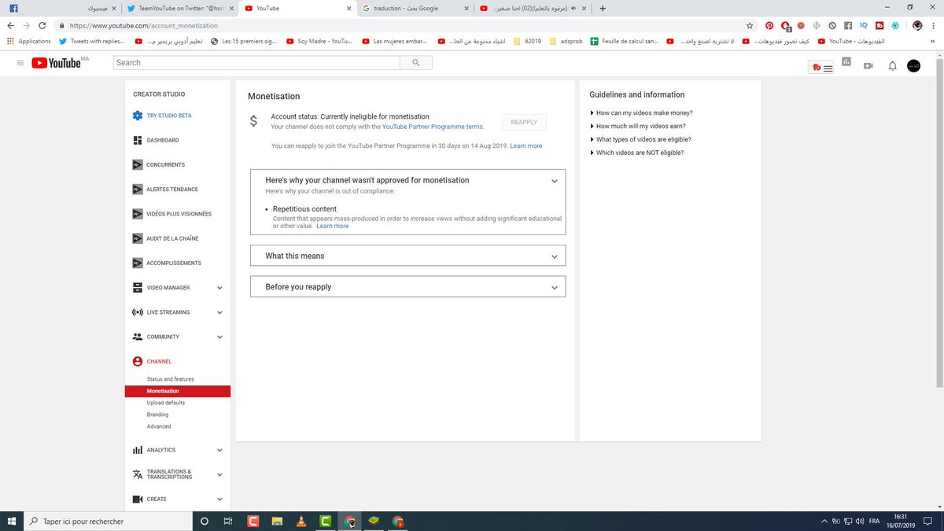Click Learn more next to reapply date
Image resolution: width=944 pixels, height=531 pixels.
coord(525,146)
